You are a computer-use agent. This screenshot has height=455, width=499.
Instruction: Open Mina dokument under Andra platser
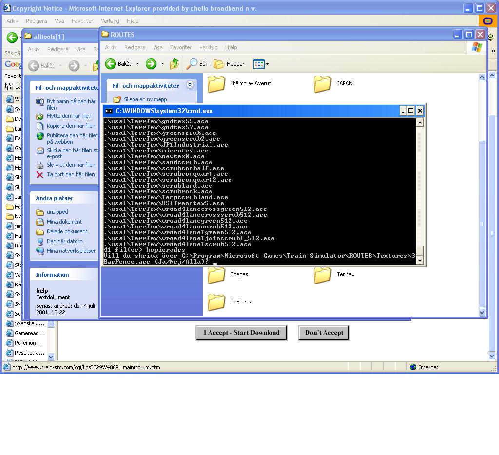tap(64, 222)
